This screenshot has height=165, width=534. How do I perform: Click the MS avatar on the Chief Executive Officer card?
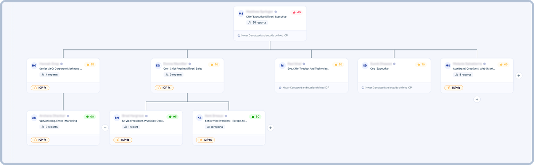point(241,13)
